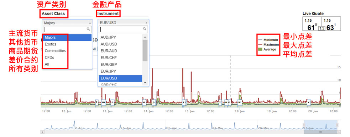Click the search magnifier in Instrument box

point(145,29)
